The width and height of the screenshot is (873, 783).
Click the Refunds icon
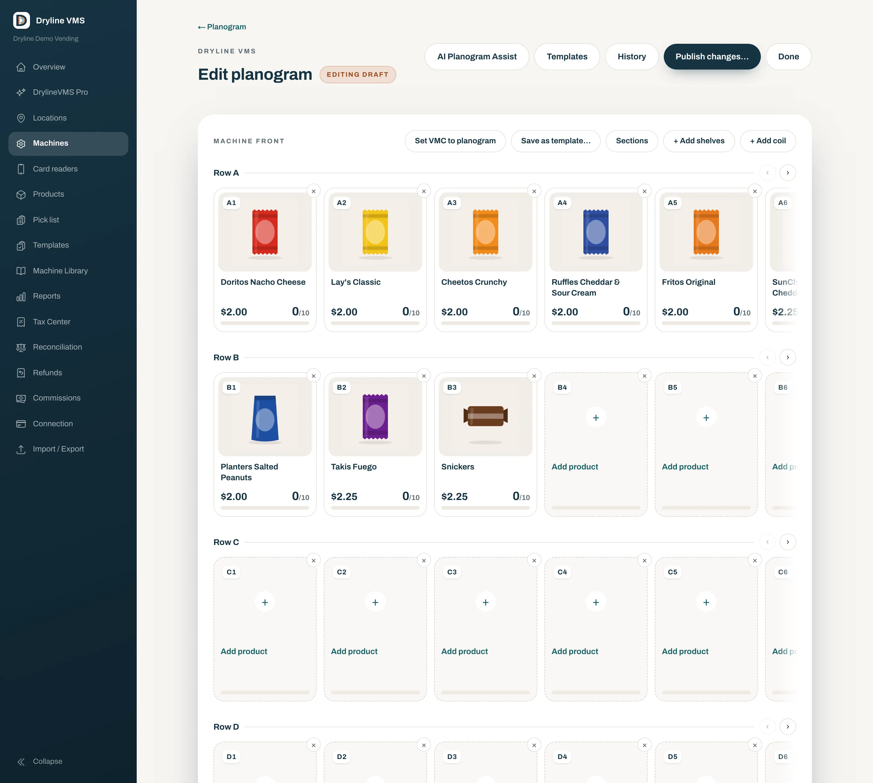pos(21,373)
